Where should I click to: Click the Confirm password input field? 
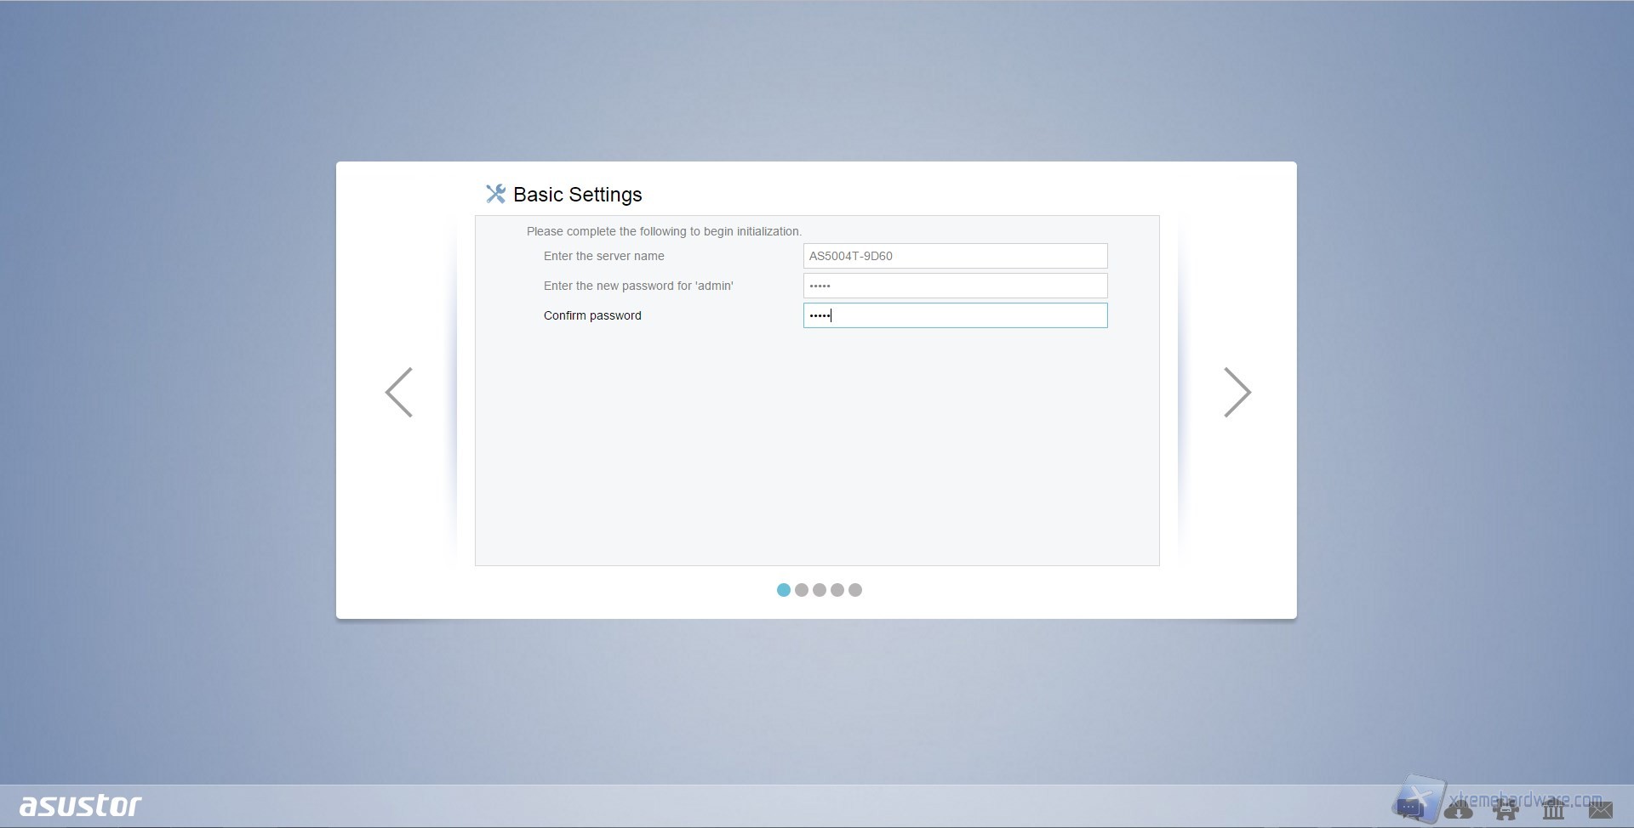[955, 315]
